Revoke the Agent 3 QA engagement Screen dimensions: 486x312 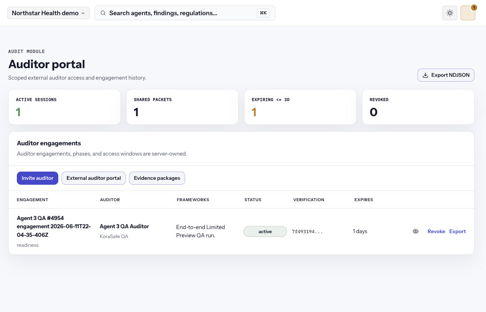[436, 232]
